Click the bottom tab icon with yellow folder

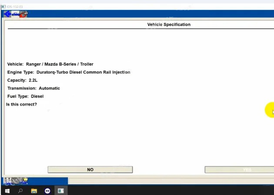(x=24, y=181)
